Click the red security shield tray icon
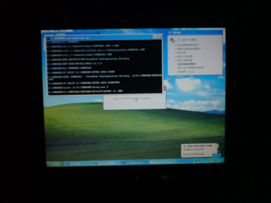Screen dimensions: 271x203 pos(214,160)
